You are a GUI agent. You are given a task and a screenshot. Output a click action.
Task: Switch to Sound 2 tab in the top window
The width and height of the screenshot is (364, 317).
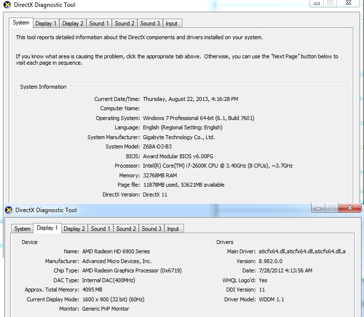click(x=125, y=24)
